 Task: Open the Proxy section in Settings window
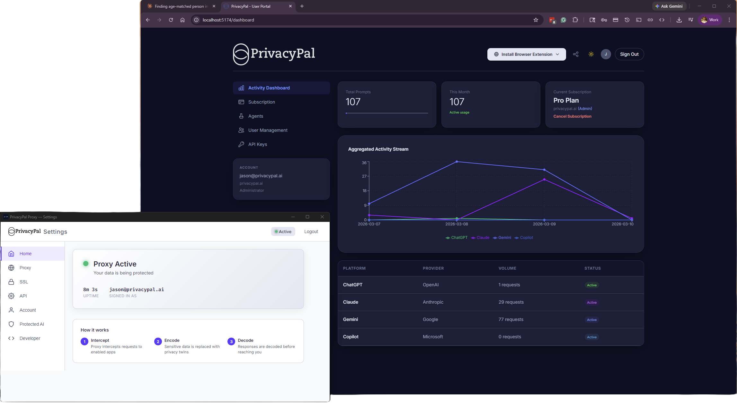tap(33, 268)
